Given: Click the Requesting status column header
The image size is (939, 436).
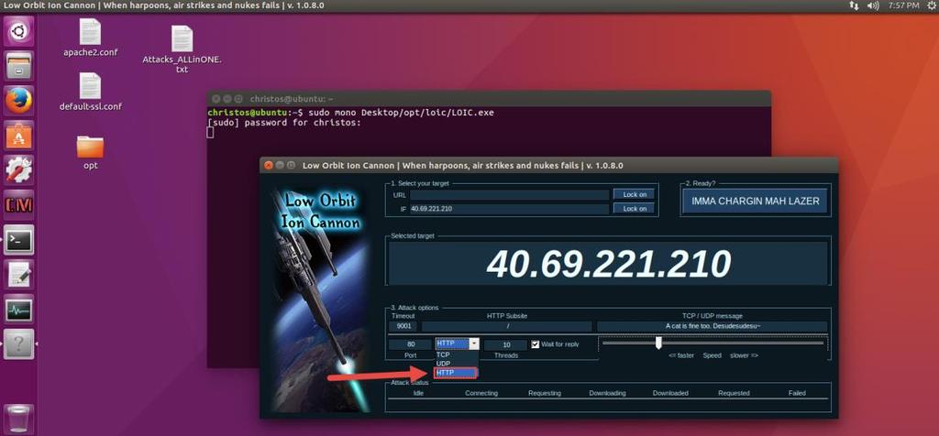Looking at the screenshot, I should click(x=545, y=394).
